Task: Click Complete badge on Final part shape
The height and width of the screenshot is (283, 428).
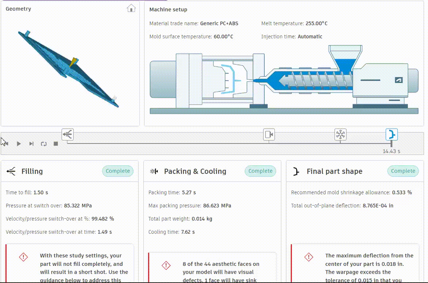Action: [x=403, y=171]
